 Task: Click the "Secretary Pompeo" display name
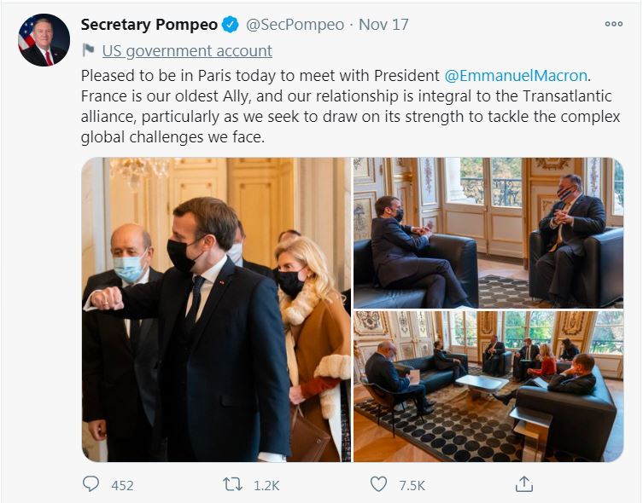(x=149, y=25)
